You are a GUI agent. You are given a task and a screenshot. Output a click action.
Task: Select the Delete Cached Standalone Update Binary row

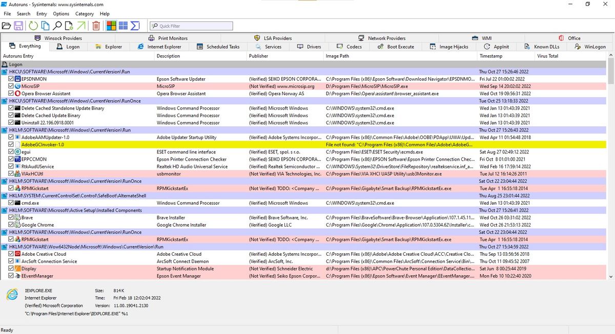point(303,108)
